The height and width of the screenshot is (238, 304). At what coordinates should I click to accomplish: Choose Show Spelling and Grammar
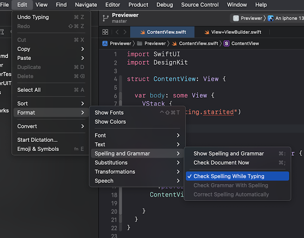pyautogui.click(x=237, y=153)
